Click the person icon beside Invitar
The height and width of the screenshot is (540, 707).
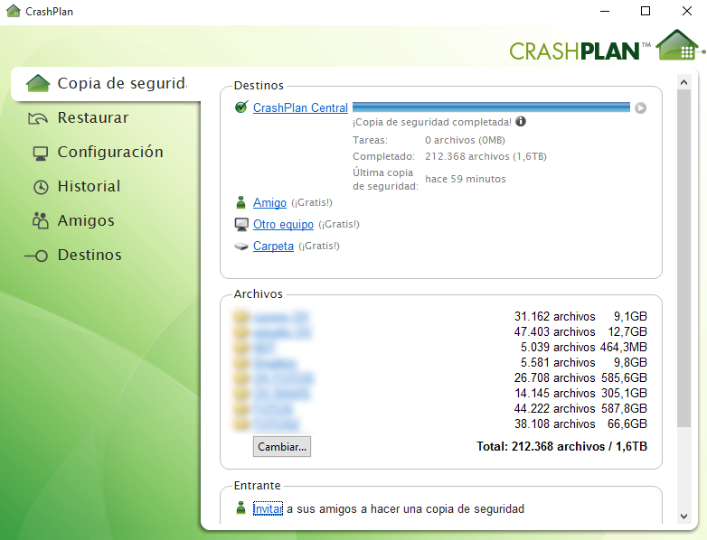pyautogui.click(x=240, y=508)
